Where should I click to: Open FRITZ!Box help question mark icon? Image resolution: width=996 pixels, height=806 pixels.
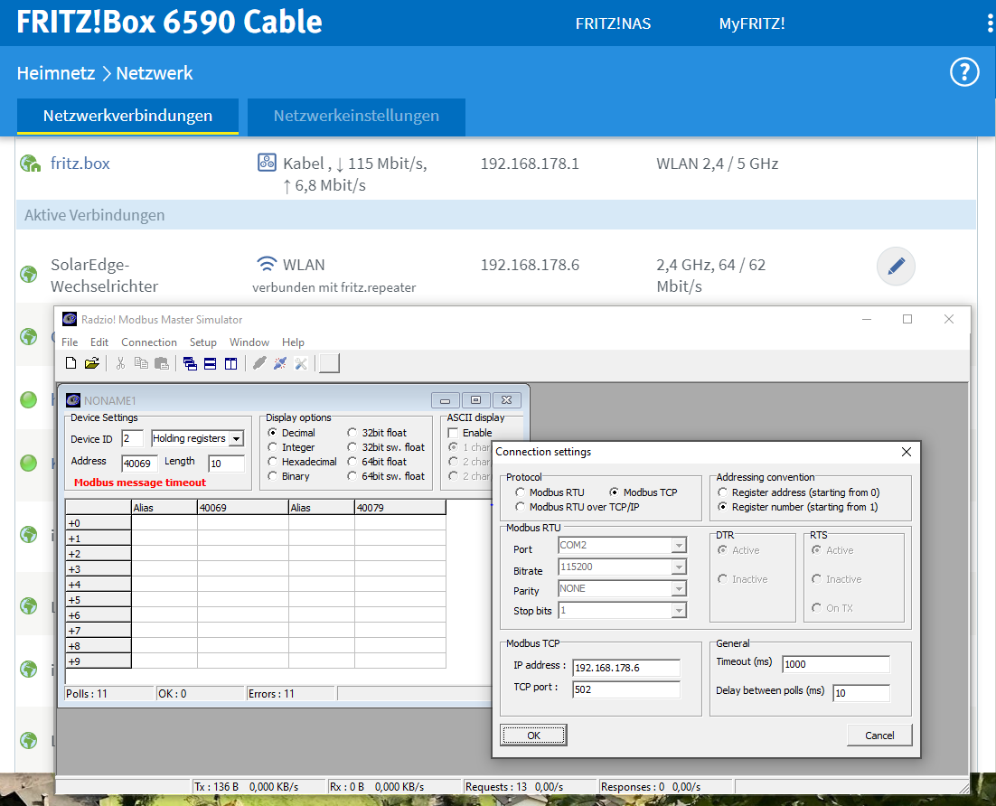(964, 72)
